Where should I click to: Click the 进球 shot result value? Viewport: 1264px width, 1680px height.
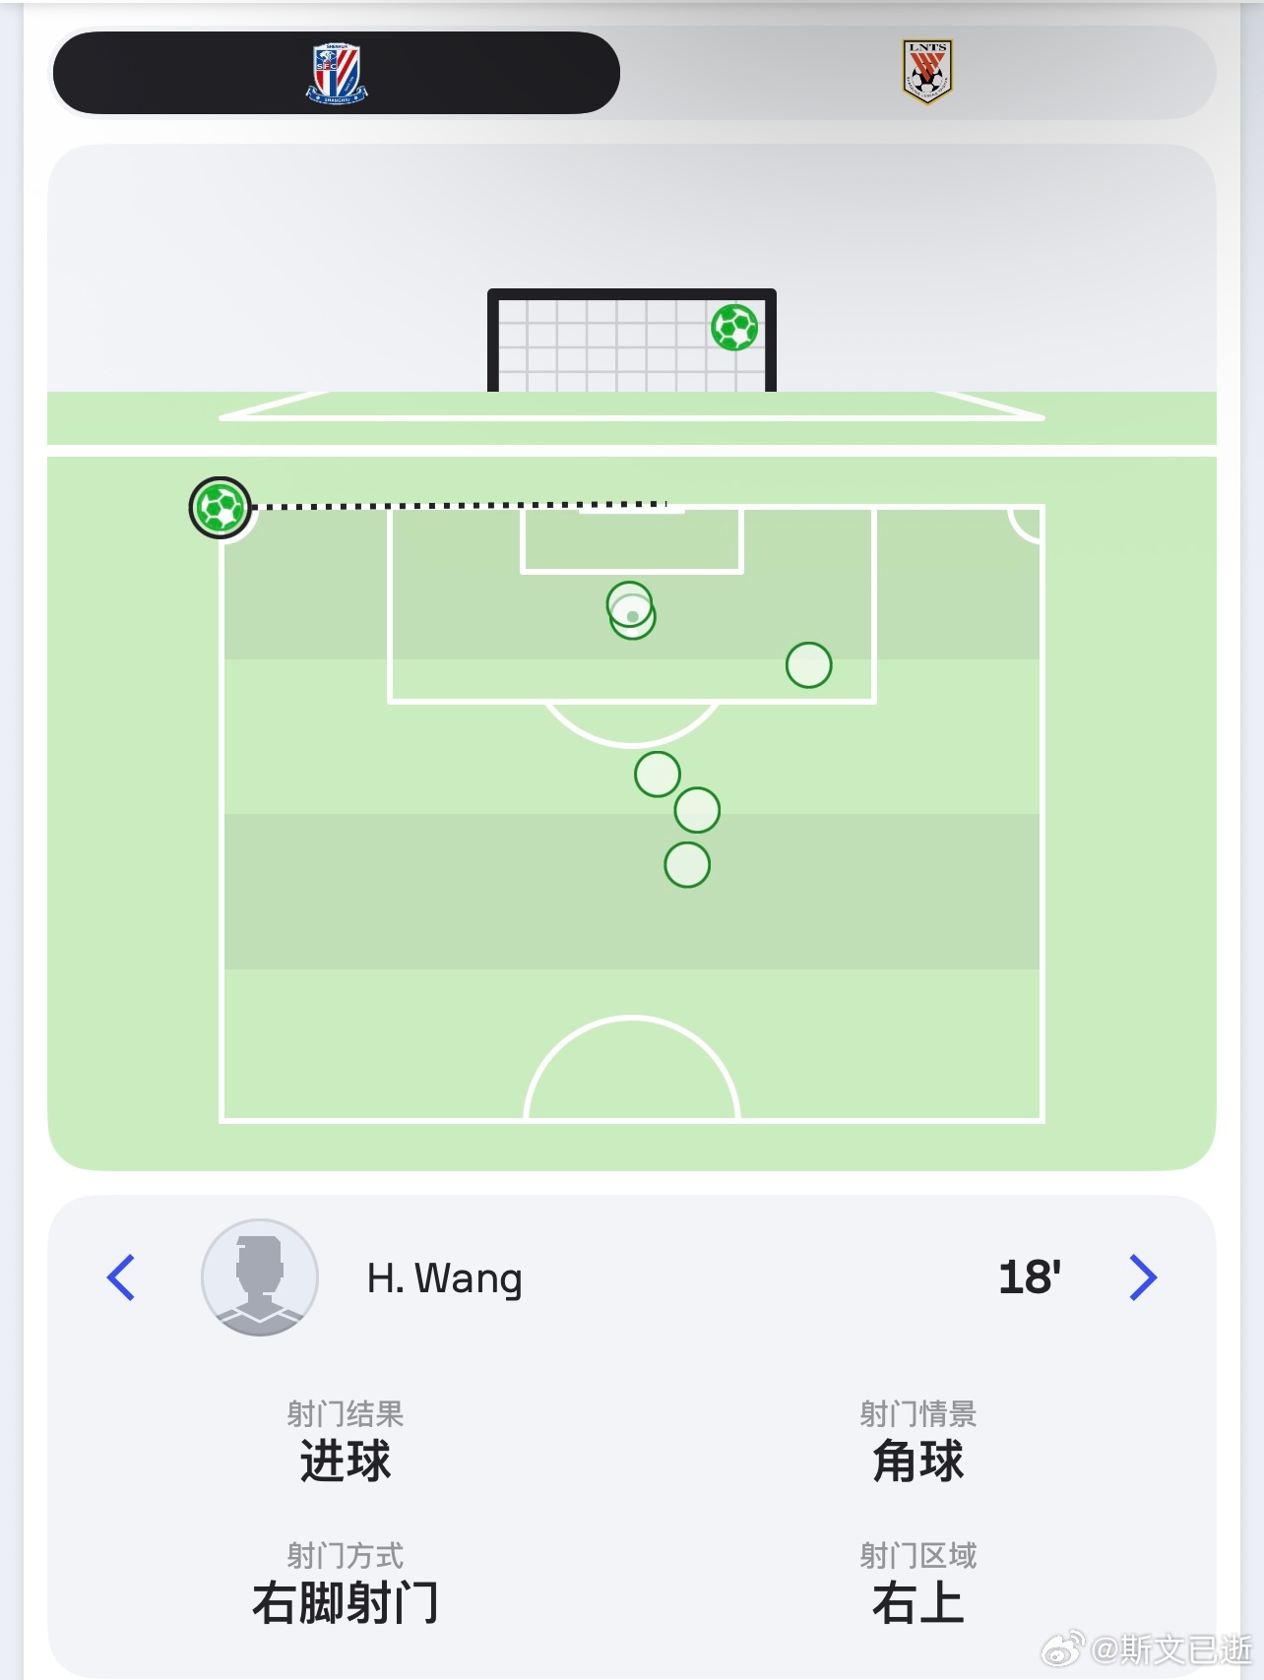point(346,1461)
